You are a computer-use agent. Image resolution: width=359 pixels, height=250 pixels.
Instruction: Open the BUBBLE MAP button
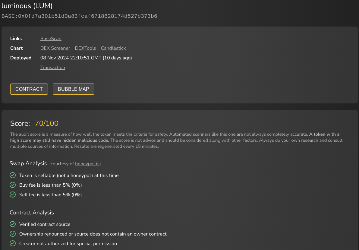[74, 89]
